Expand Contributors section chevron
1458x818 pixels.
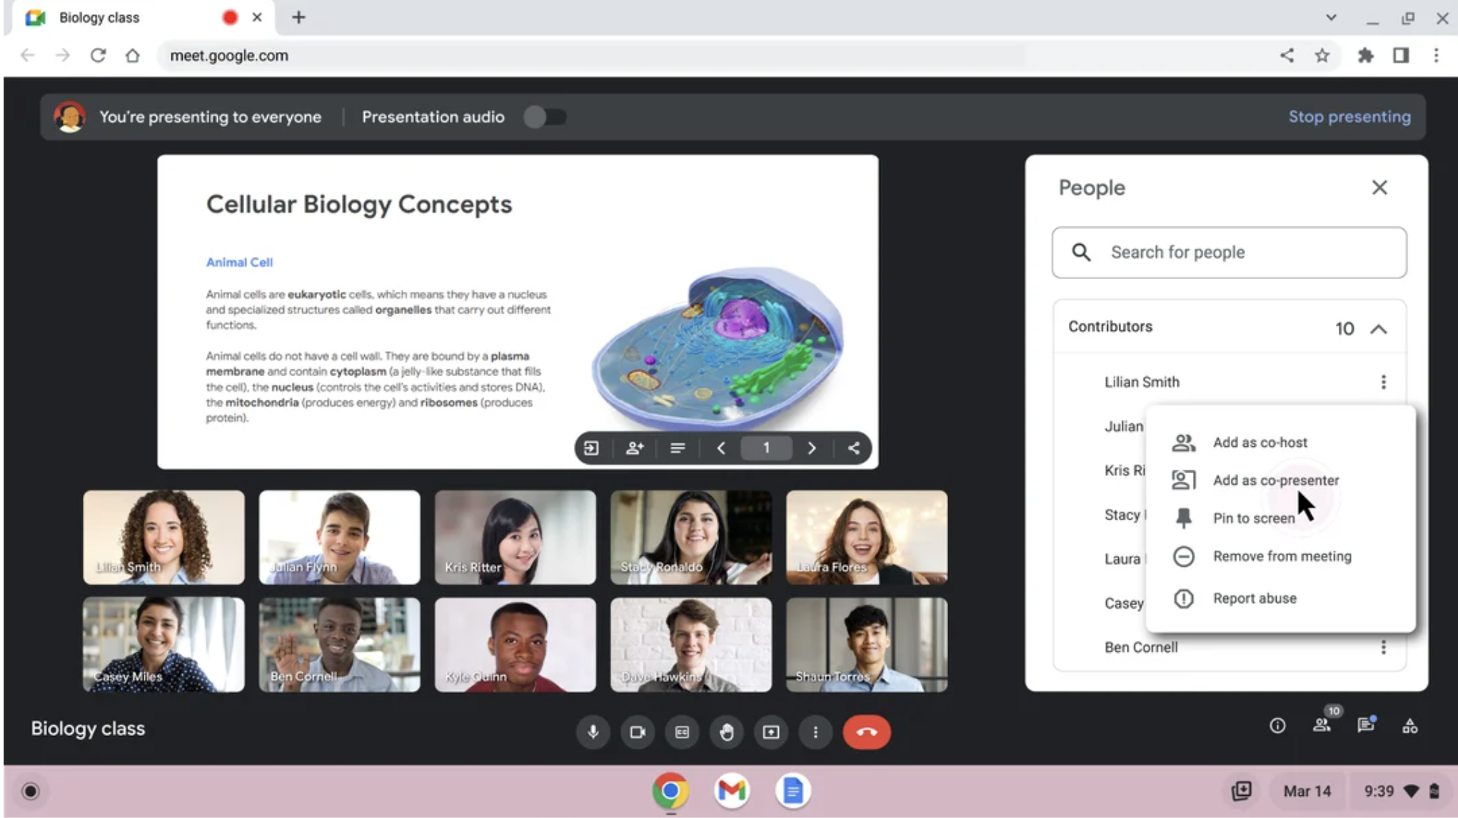point(1380,328)
